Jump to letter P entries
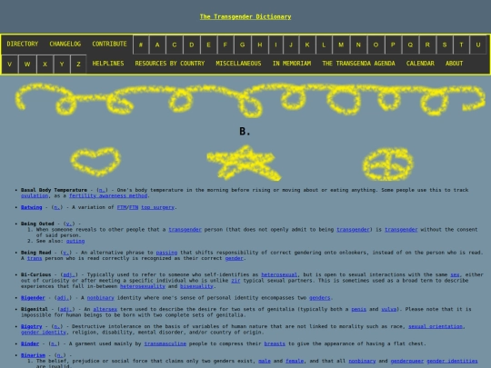Screen dimensions: 491x368 tap(393, 45)
